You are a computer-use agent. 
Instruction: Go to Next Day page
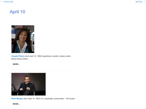click(140, 2)
